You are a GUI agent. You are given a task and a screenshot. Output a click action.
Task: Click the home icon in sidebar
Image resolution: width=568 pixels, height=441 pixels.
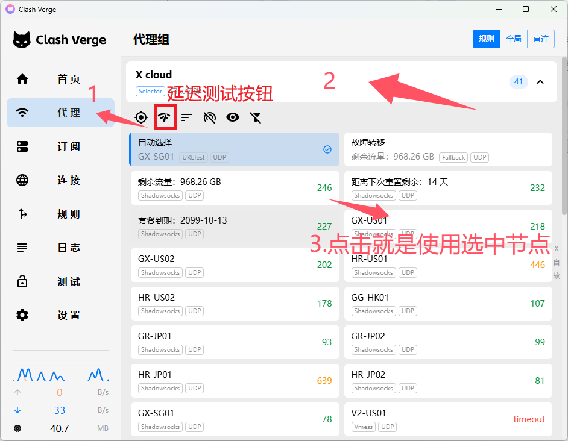tap(22, 79)
